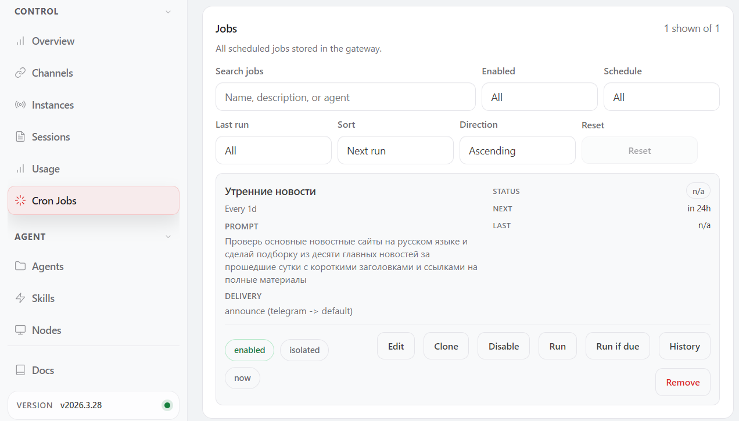Viewport: 739px width, 421px height.
Task: Click the now badge on the job card
Action: 242,377
